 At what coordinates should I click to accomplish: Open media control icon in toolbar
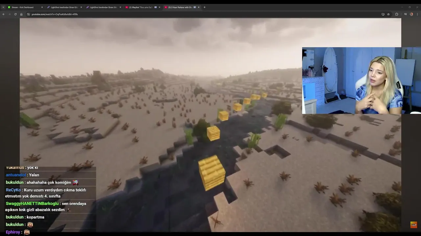[x=406, y=14]
